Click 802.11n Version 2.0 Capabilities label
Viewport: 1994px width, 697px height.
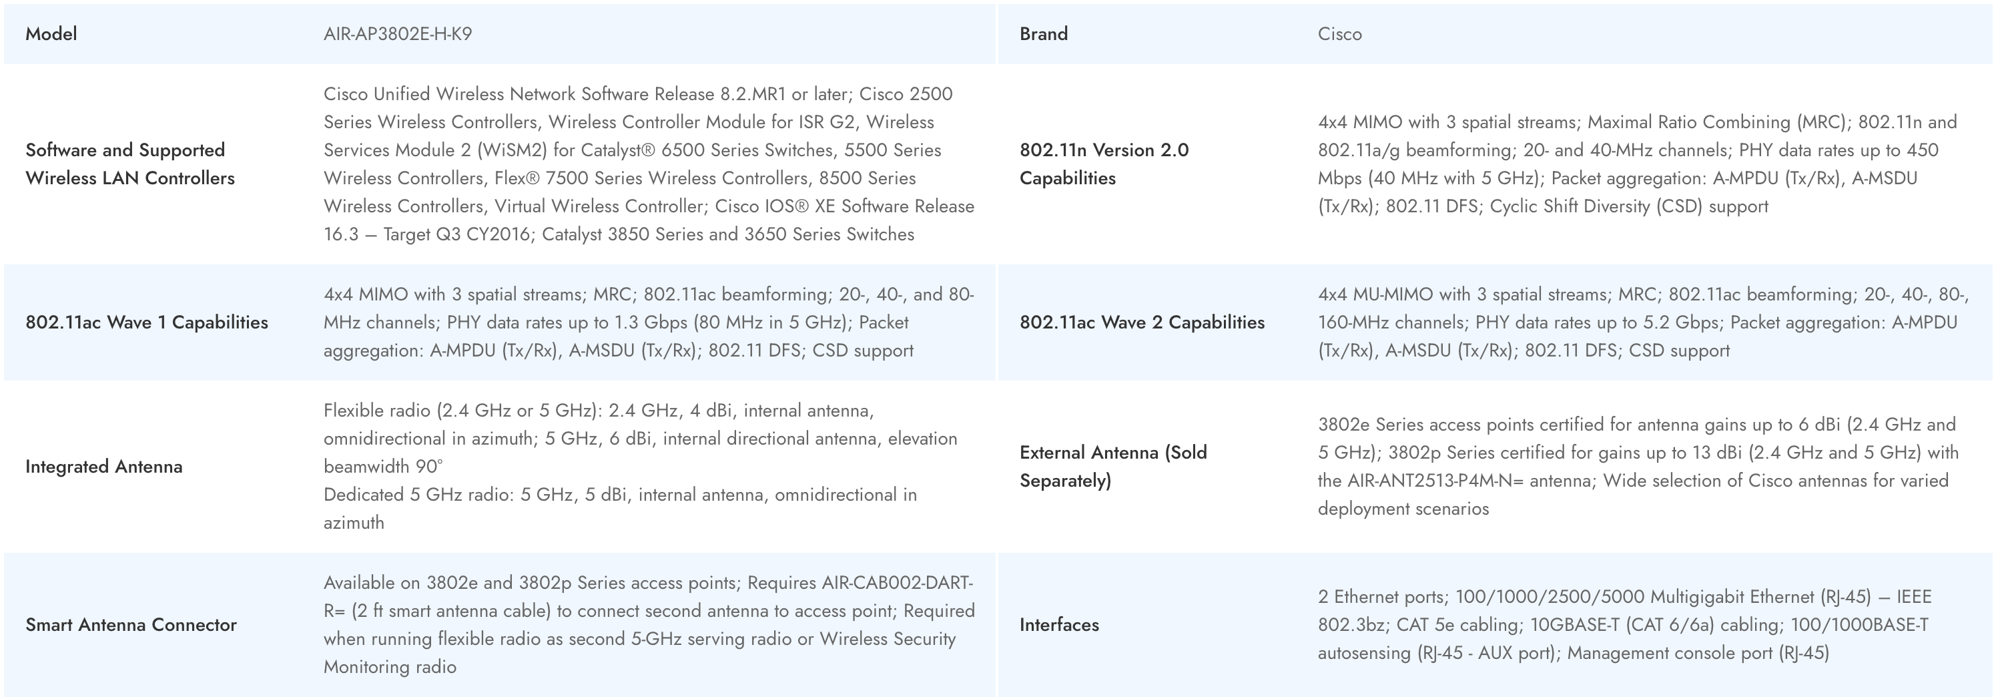tap(1103, 164)
